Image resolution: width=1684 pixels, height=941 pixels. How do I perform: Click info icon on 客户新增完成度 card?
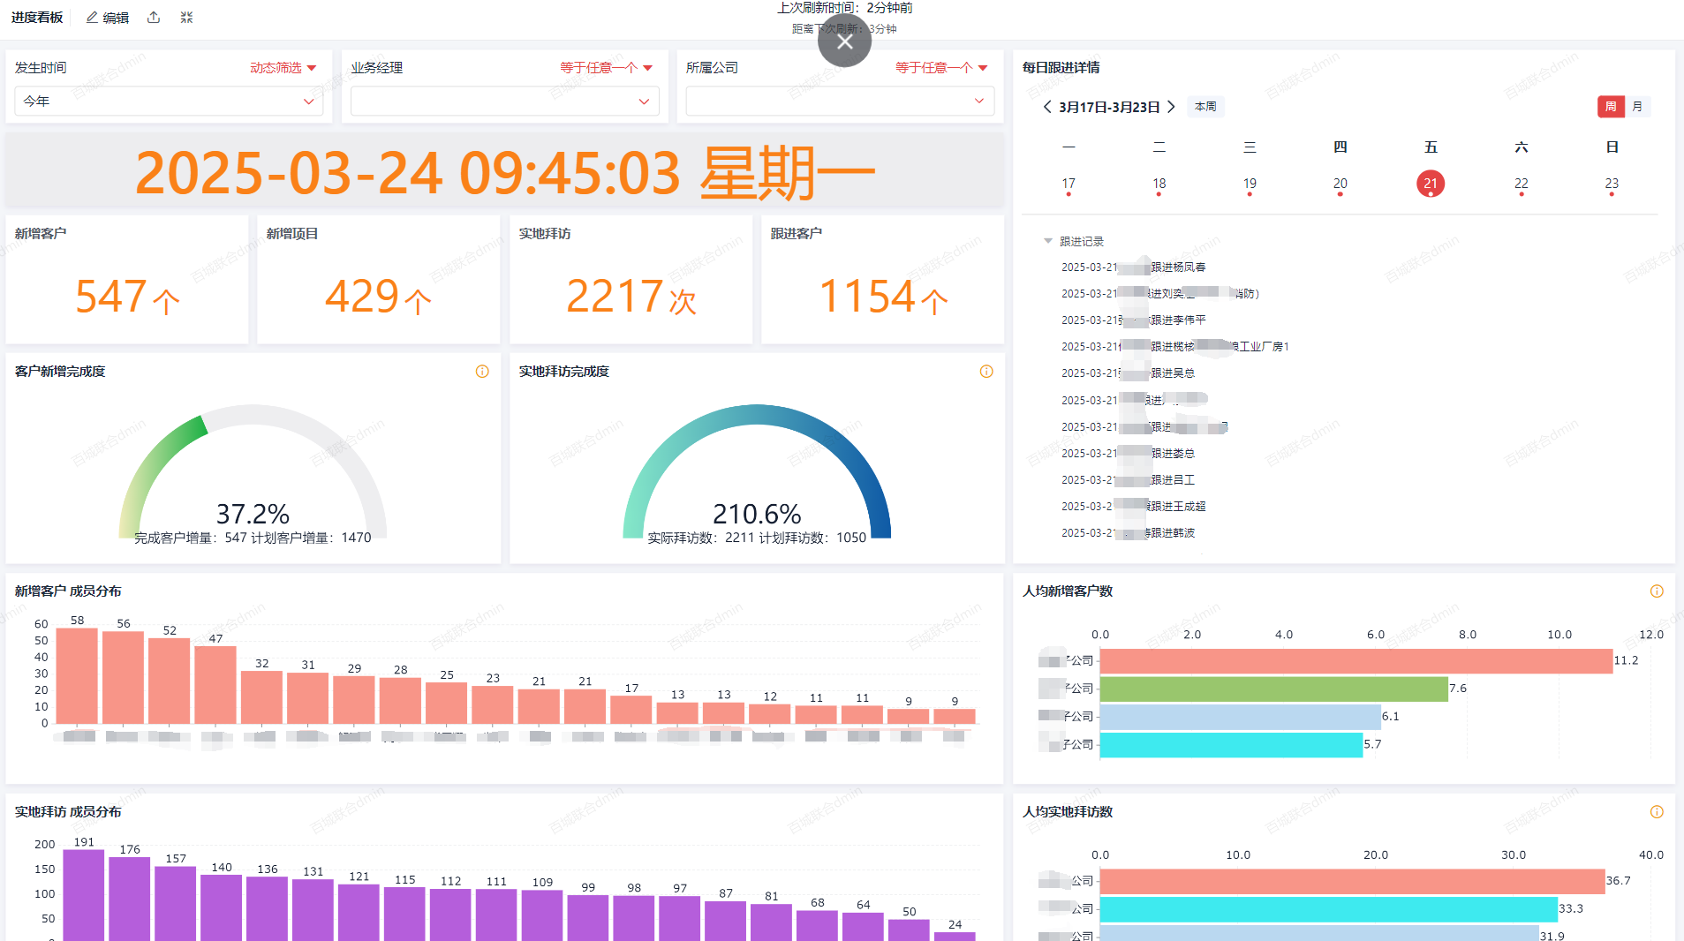[x=482, y=372]
